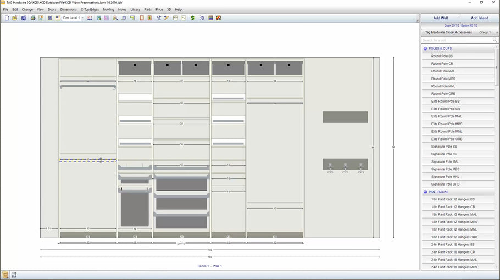
Task: Select 24in Pant Rack 18 Hangers BS
Action: (453, 244)
